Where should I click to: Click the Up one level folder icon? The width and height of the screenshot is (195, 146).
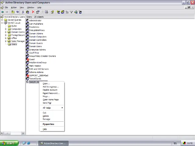point(13,12)
